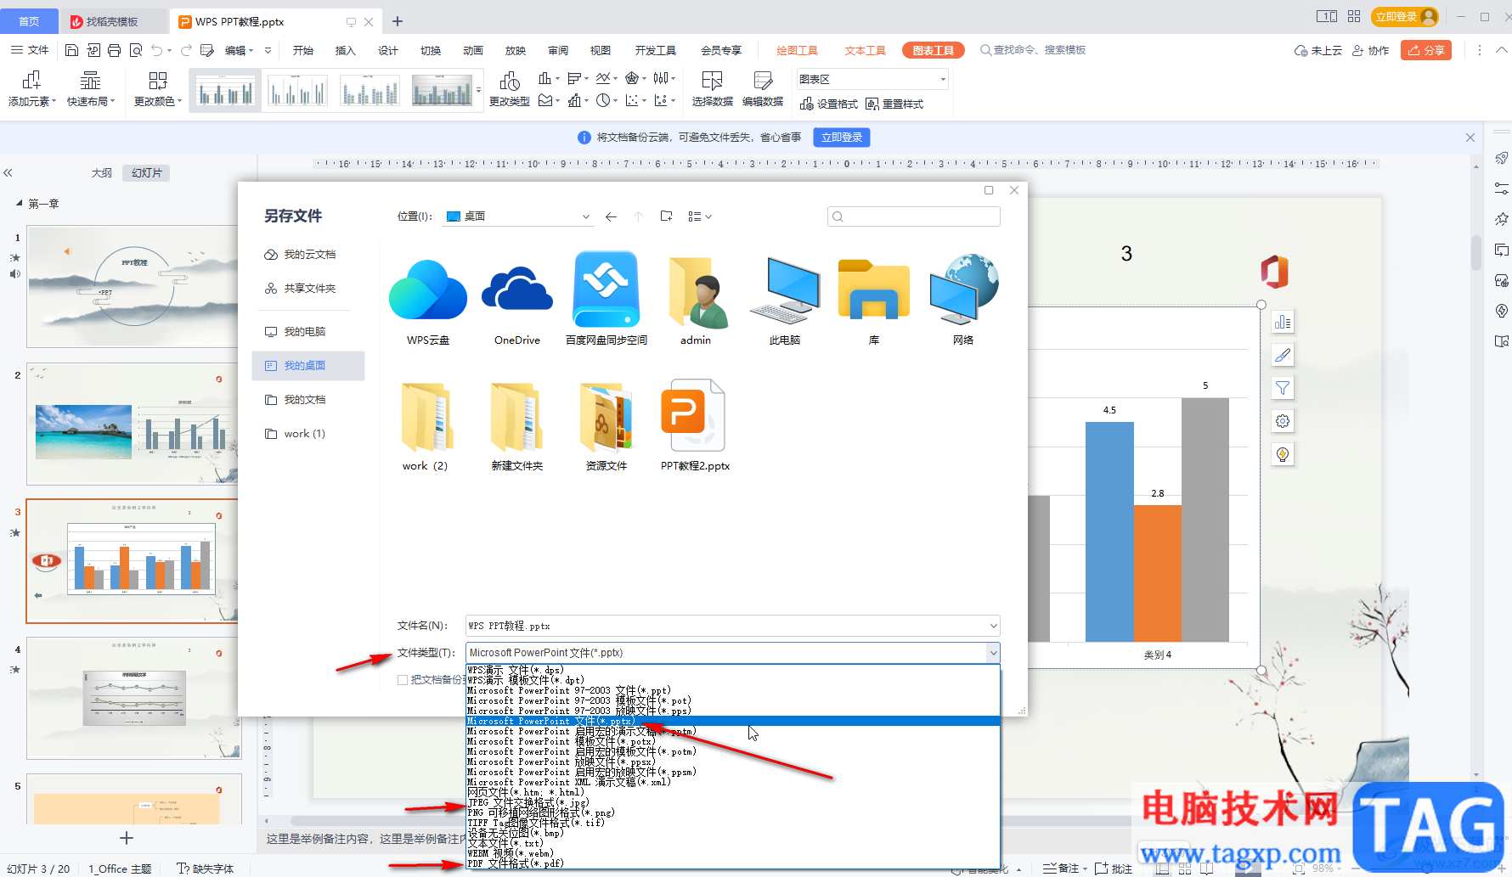Expand the 文件名 filename dropdown arrow
Image resolution: width=1512 pixels, height=877 pixels.
click(993, 626)
